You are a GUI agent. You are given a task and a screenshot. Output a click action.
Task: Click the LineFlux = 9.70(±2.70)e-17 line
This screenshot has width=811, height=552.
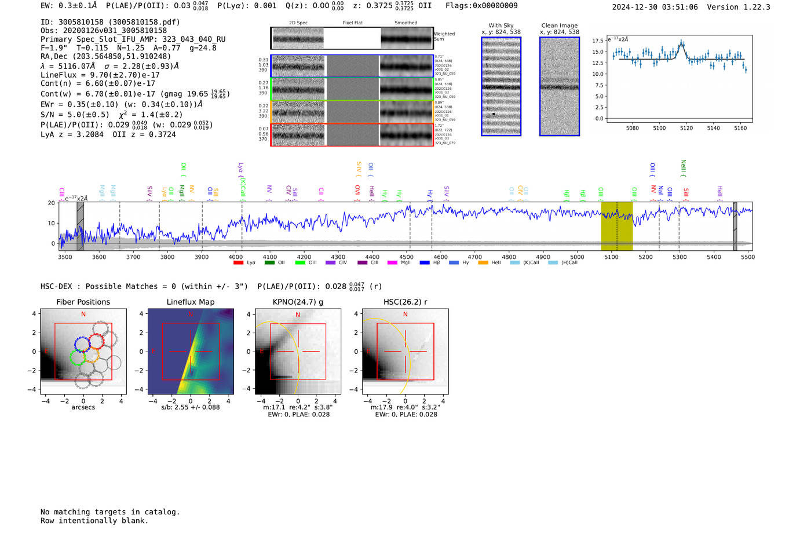(100, 75)
